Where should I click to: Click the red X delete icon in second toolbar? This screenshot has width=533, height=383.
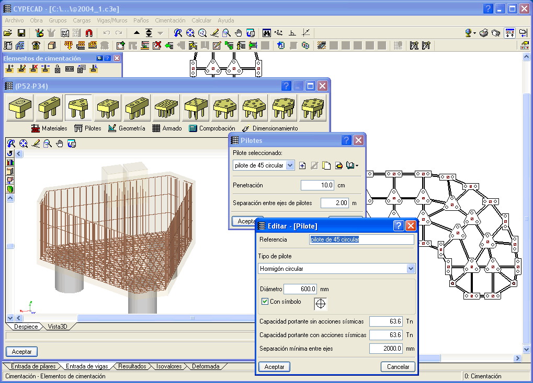click(x=157, y=45)
